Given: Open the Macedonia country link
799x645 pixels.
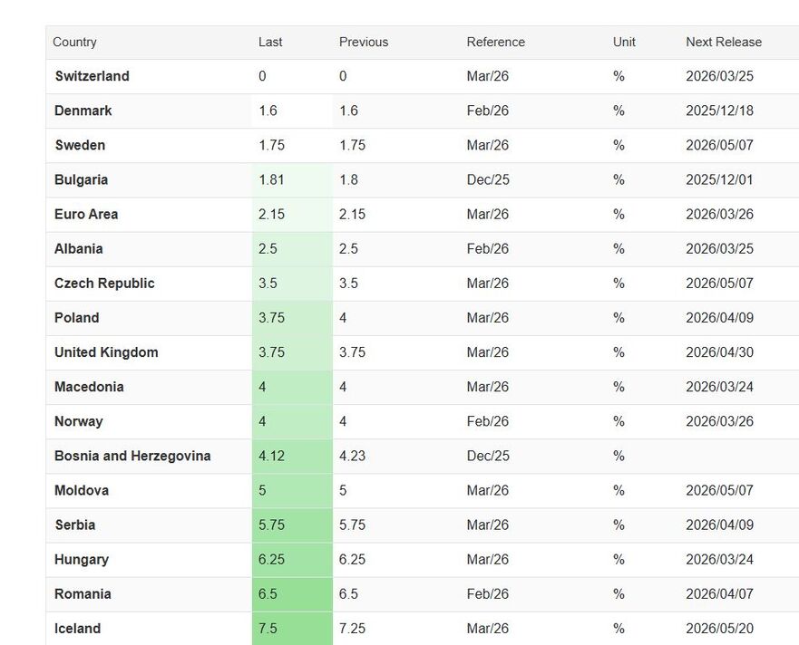Looking at the screenshot, I should click(89, 387).
